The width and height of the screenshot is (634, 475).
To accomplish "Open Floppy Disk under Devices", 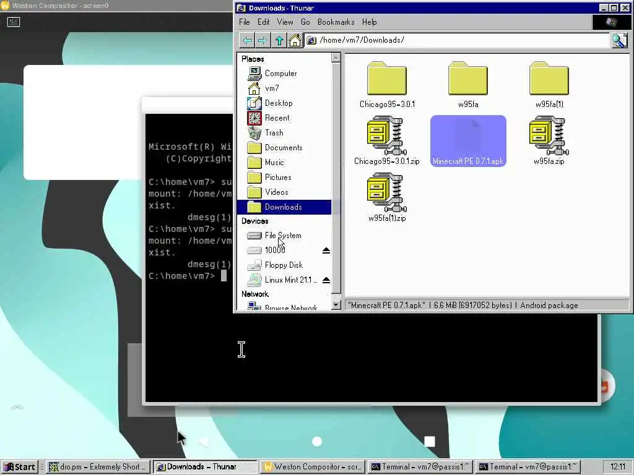I will 284,265.
